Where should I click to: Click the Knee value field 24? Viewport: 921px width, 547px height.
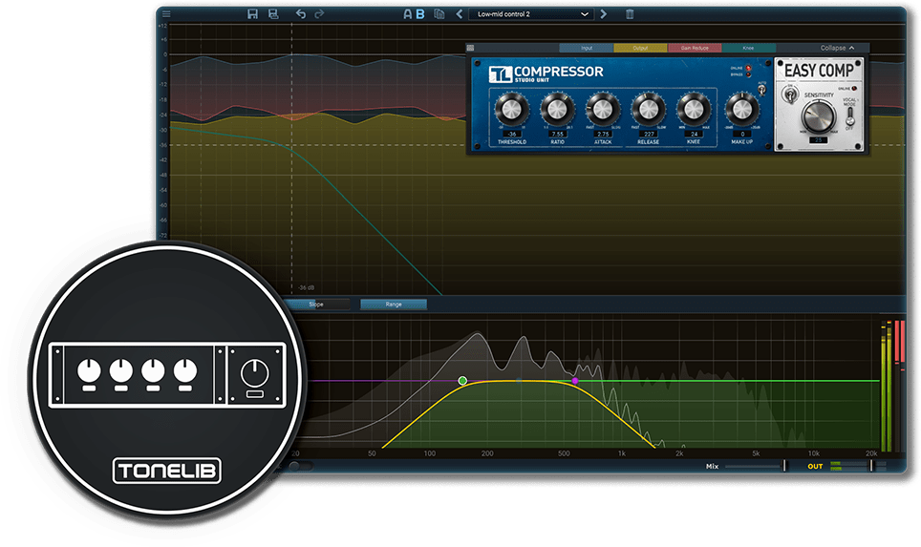coord(694,134)
